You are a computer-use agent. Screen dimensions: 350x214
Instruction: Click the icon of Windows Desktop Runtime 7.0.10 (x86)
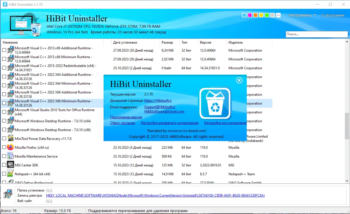[x=11, y=130]
